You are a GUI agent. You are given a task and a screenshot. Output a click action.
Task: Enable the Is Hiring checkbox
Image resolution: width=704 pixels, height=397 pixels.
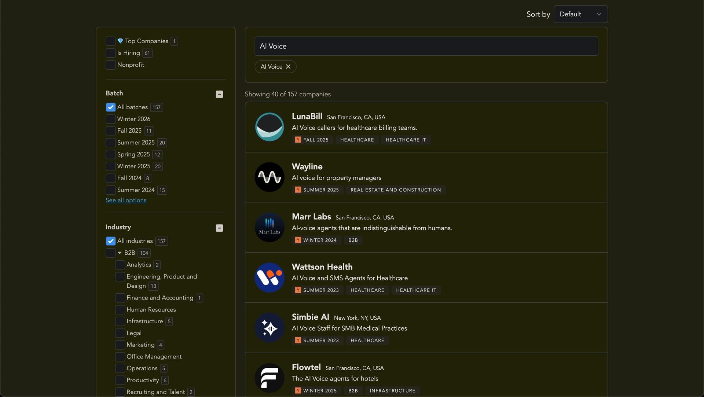[x=110, y=53]
